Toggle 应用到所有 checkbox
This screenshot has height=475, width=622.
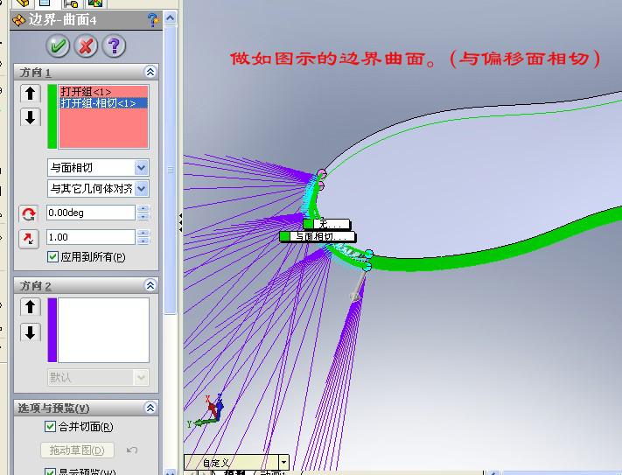52,256
